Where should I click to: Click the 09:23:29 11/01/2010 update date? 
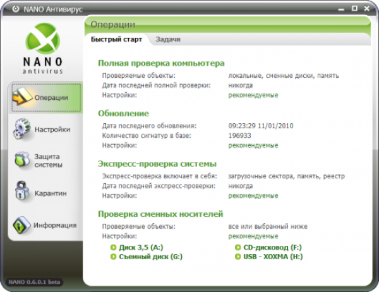(261, 126)
